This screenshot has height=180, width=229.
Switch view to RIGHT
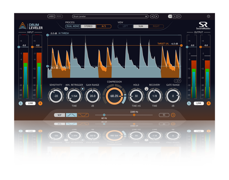(x=156, y=26)
